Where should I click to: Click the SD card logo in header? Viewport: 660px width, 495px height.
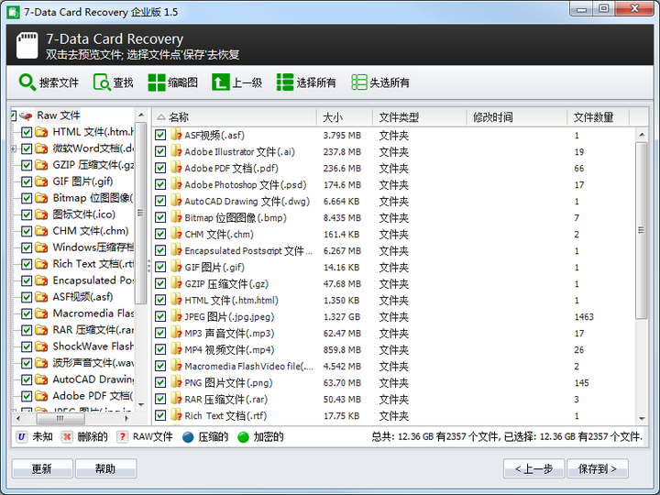[27, 45]
